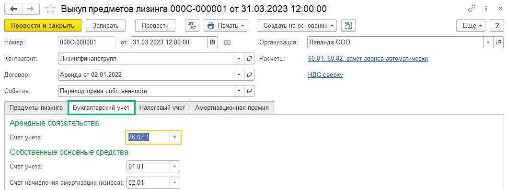Open Договор record with its open icon

249,75
